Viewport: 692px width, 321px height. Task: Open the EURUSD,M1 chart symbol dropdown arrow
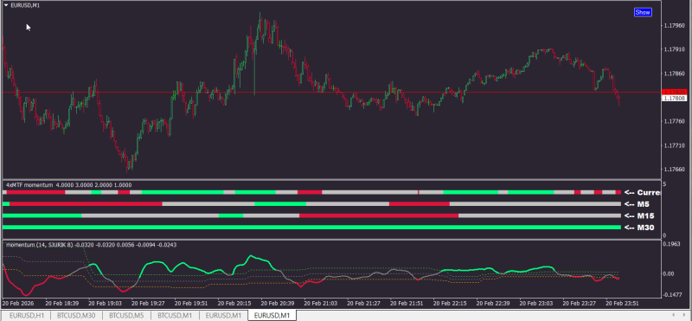click(x=6, y=5)
